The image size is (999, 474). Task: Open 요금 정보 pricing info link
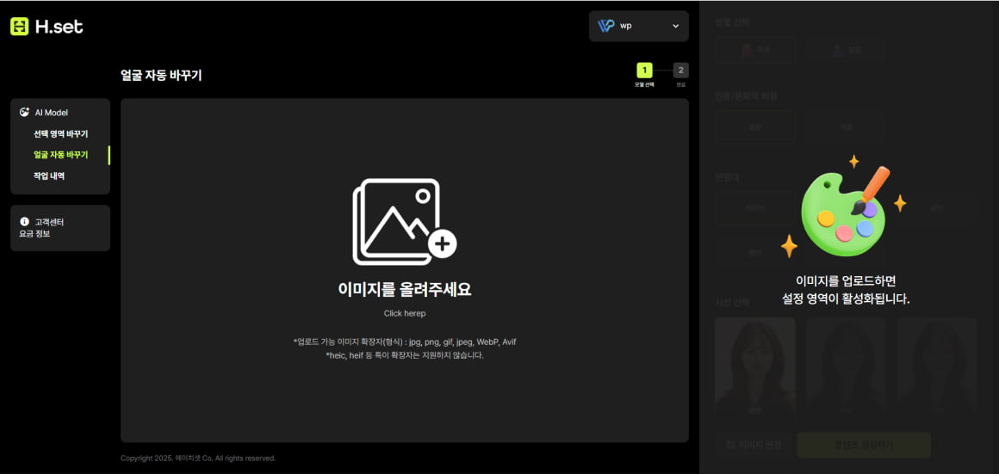[x=34, y=233]
